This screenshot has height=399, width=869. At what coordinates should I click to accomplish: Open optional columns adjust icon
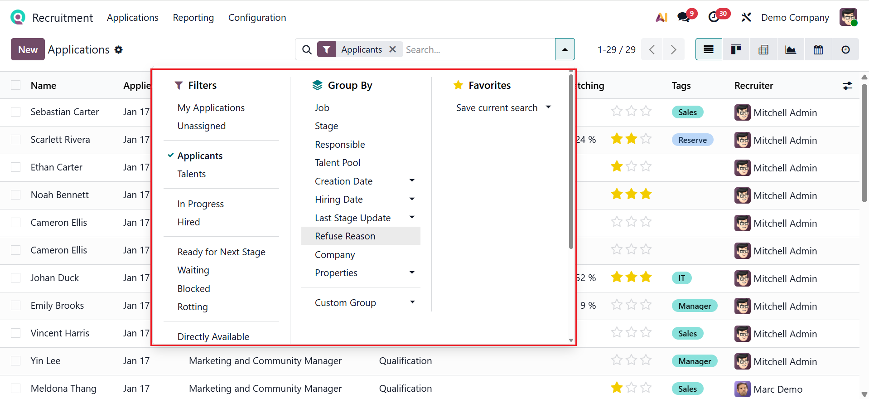point(847,86)
